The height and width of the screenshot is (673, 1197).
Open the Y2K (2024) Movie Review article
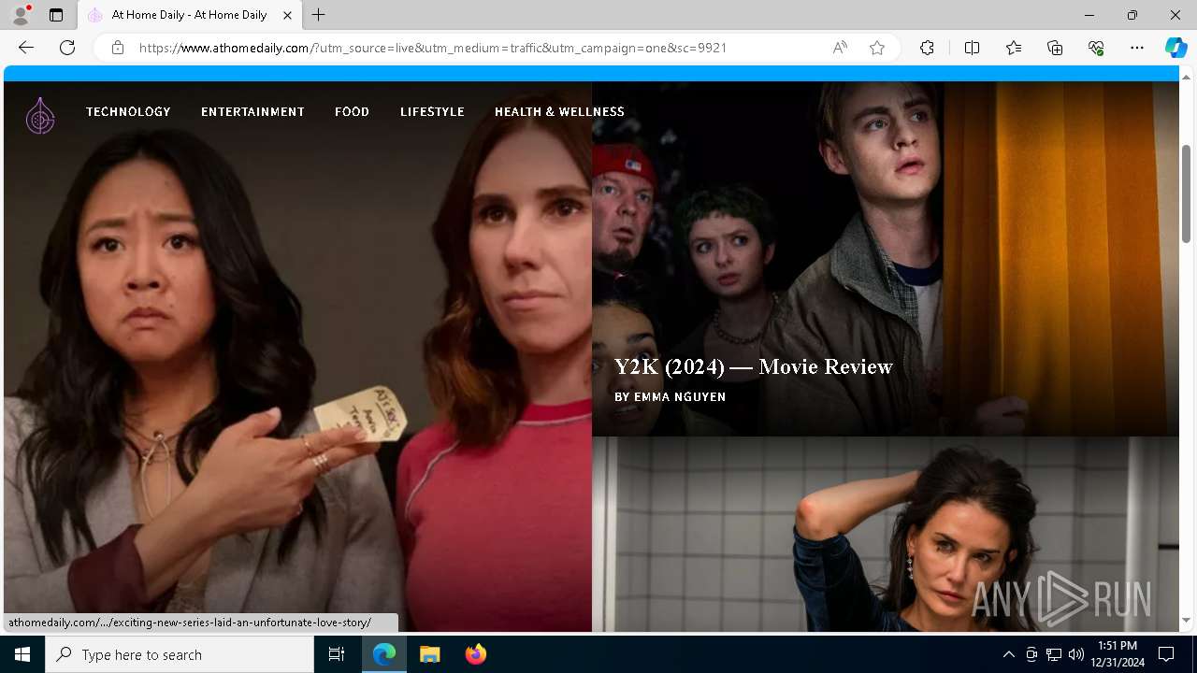point(754,366)
